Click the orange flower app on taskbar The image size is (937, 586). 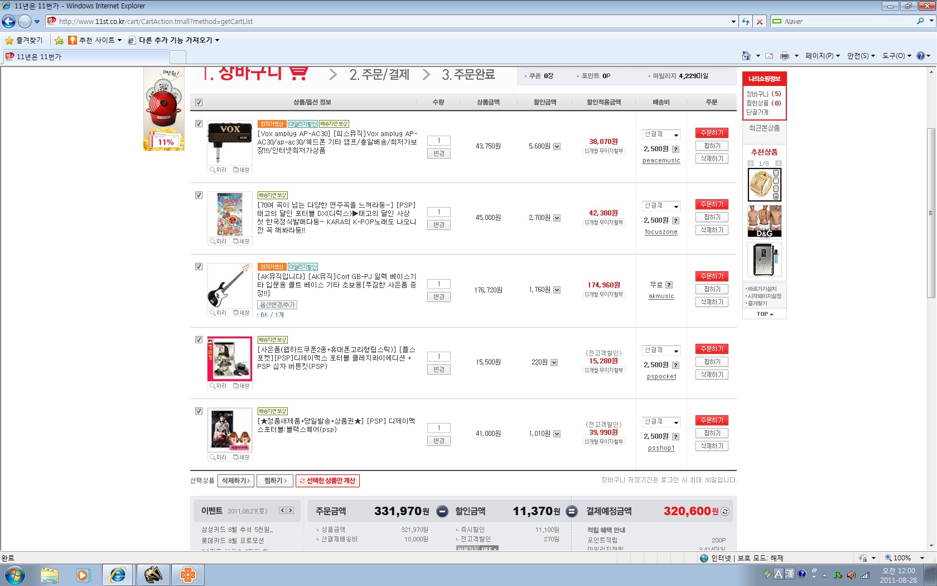tap(188, 575)
